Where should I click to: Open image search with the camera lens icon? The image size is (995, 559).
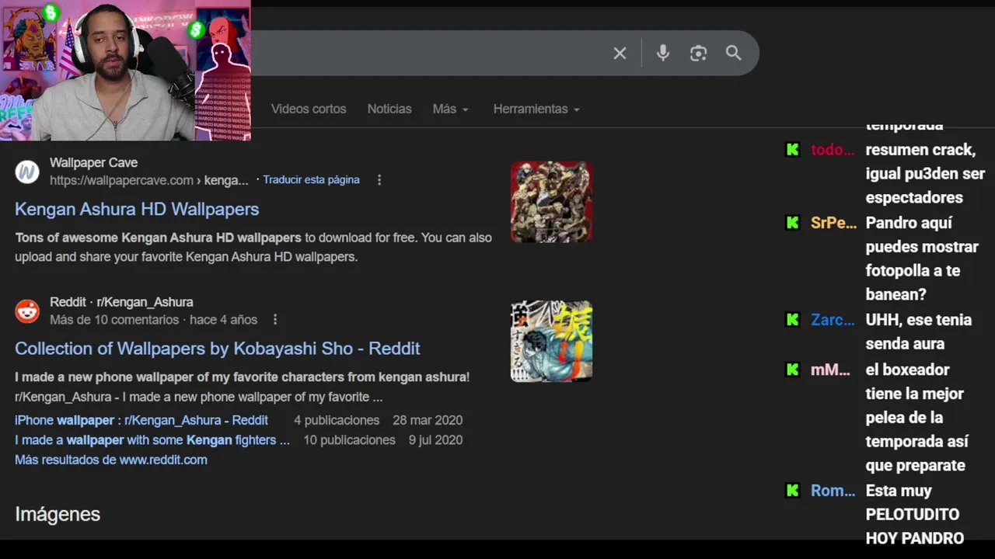(698, 53)
